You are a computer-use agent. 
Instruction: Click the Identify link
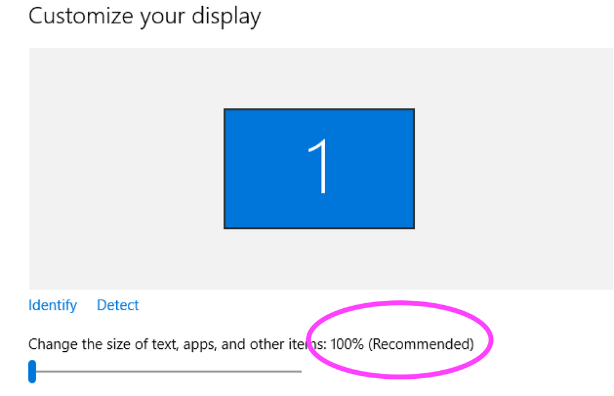click(x=53, y=305)
